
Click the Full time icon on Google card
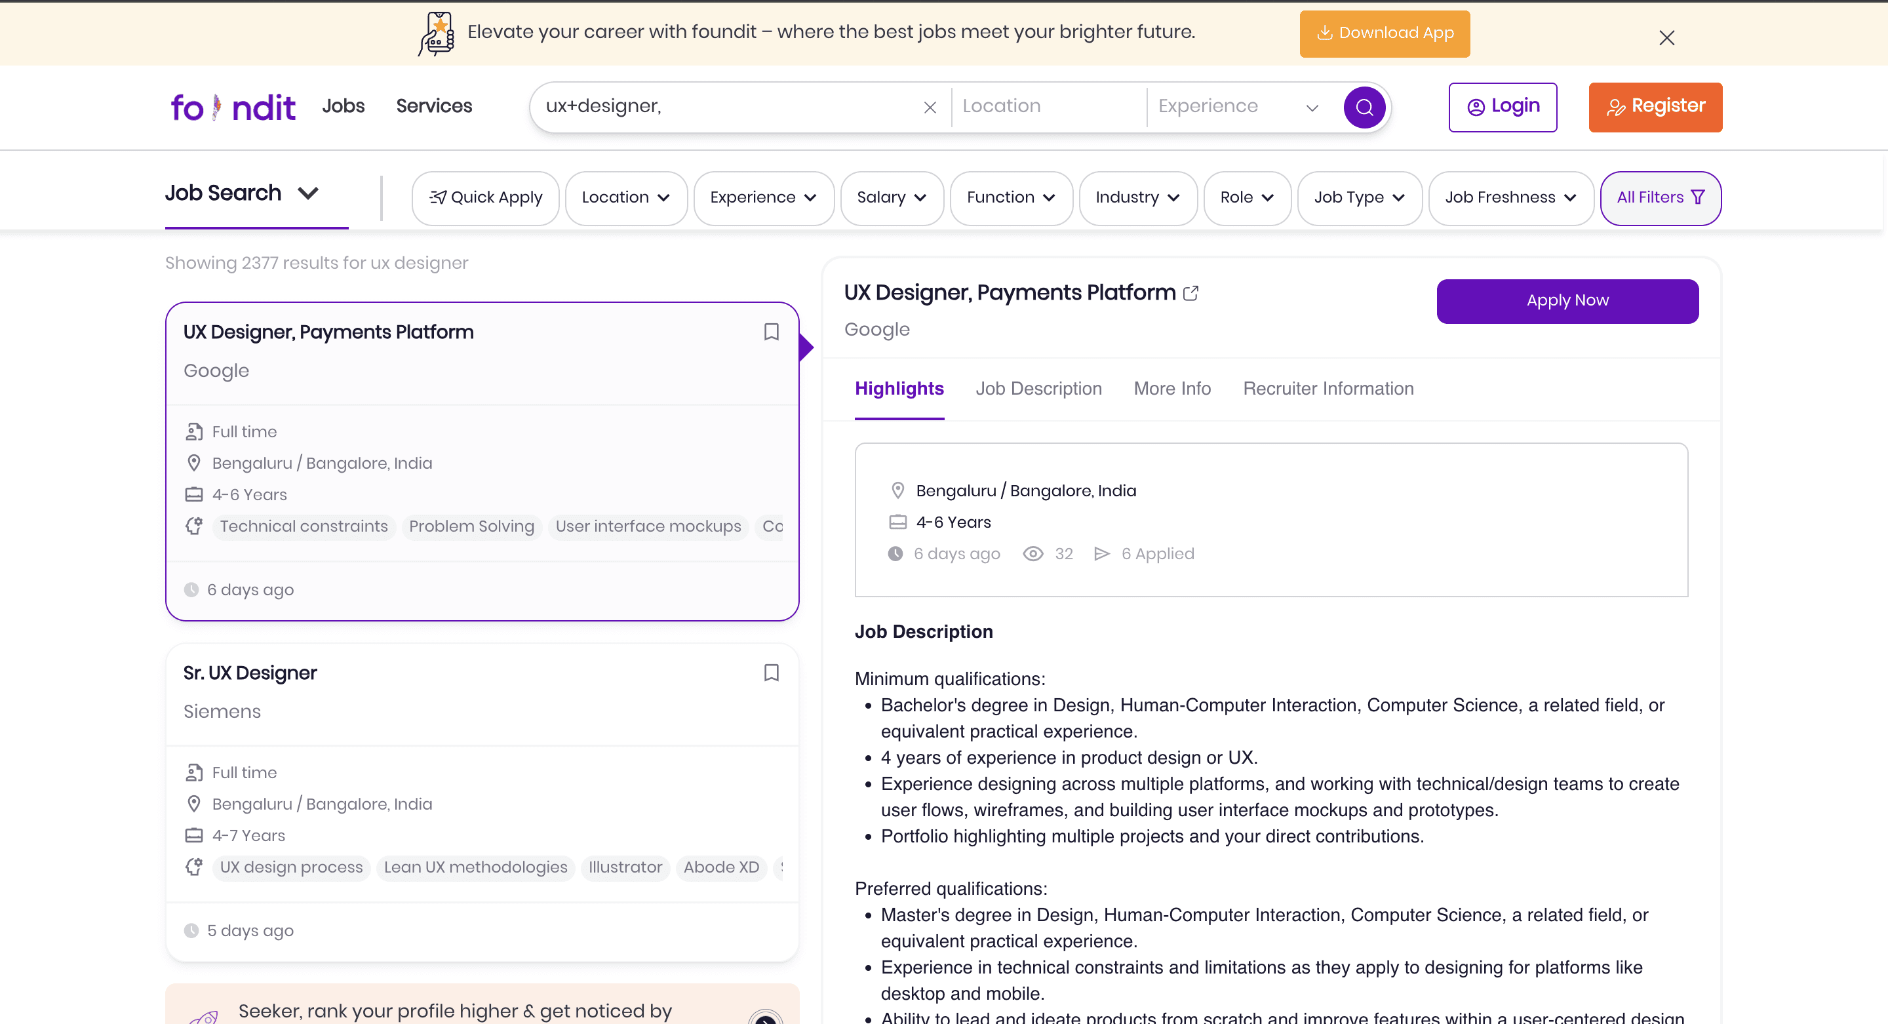pos(193,432)
